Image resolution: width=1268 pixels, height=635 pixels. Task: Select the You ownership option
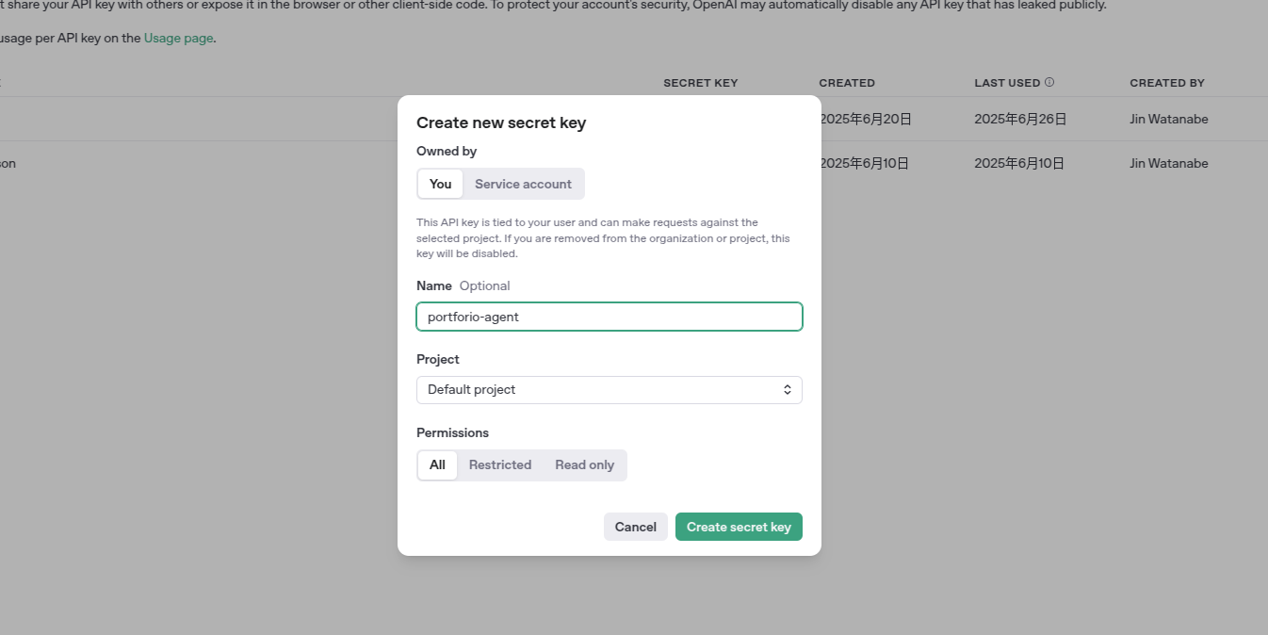[439, 184]
